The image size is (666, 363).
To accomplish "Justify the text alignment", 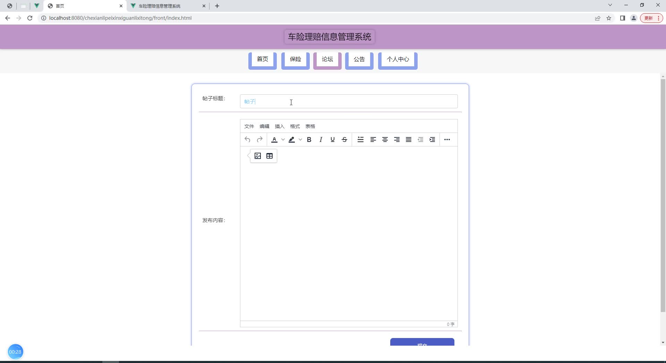I will pyautogui.click(x=409, y=140).
